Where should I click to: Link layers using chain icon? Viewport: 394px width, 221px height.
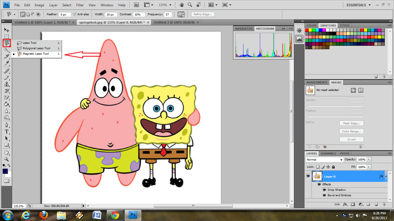pos(337,204)
